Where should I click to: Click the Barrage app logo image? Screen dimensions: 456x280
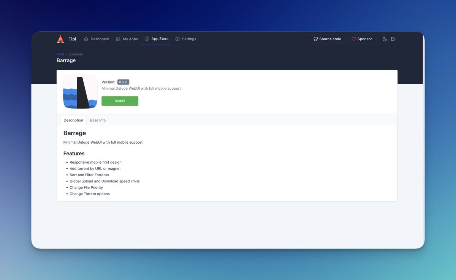pos(80,92)
